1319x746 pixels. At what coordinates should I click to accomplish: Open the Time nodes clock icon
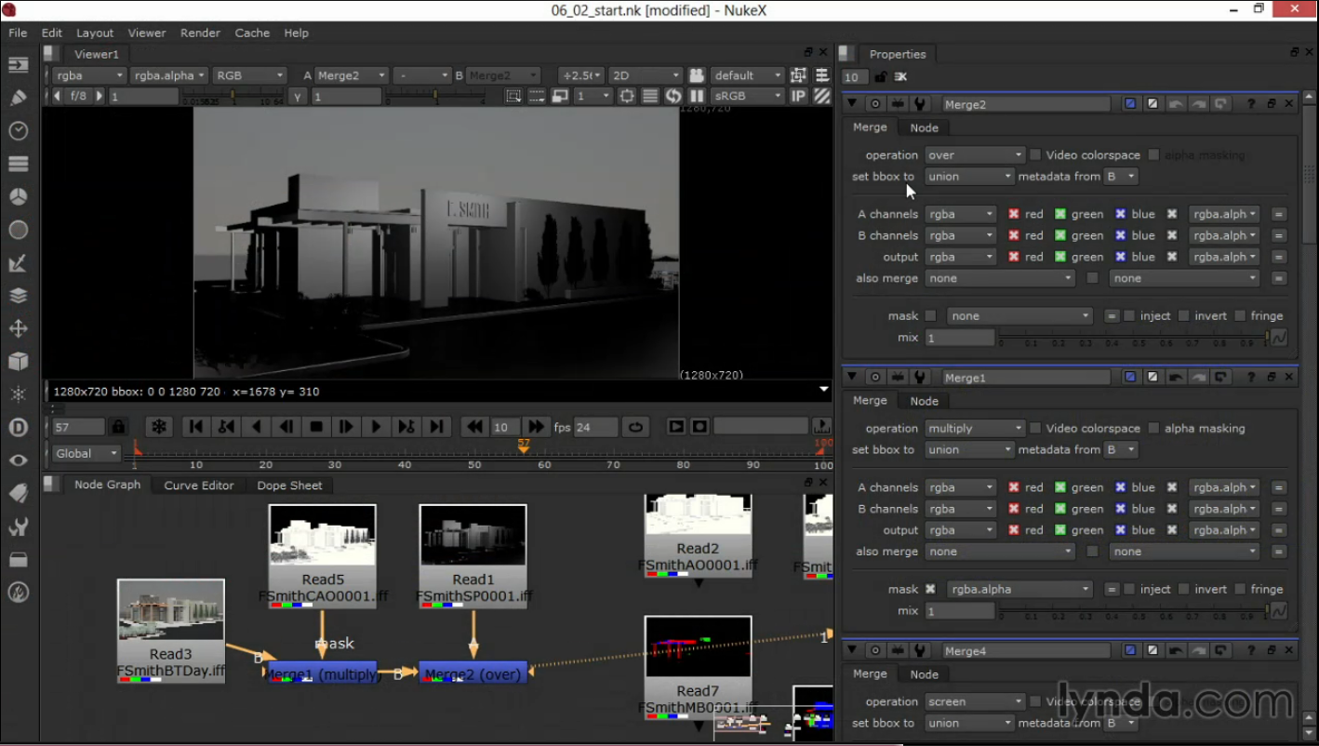click(x=18, y=131)
